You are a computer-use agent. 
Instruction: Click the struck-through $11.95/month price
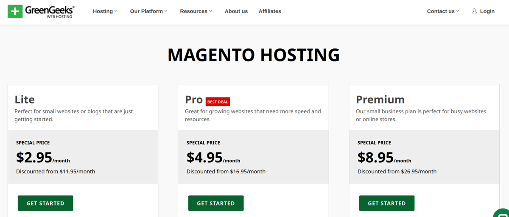click(x=77, y=172)
